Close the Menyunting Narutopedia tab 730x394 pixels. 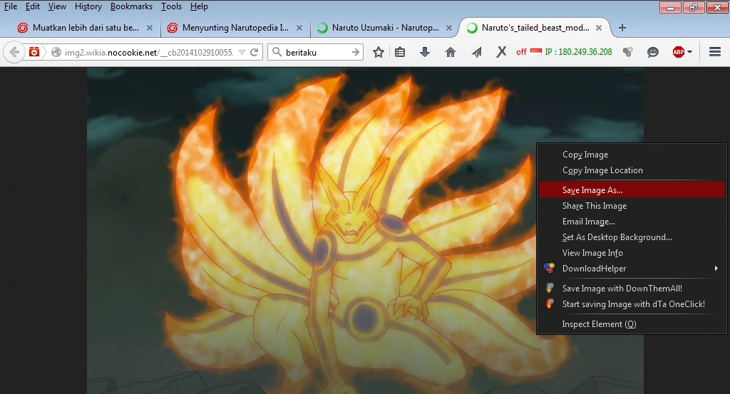click(299, 28)
